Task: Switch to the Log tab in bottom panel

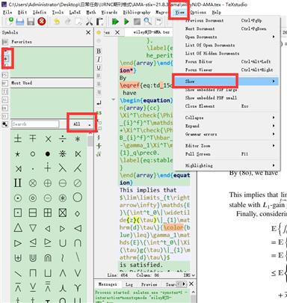Action: point(129,284)
